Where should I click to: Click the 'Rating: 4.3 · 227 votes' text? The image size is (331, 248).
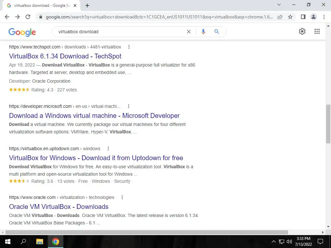(x=54, y=90)
